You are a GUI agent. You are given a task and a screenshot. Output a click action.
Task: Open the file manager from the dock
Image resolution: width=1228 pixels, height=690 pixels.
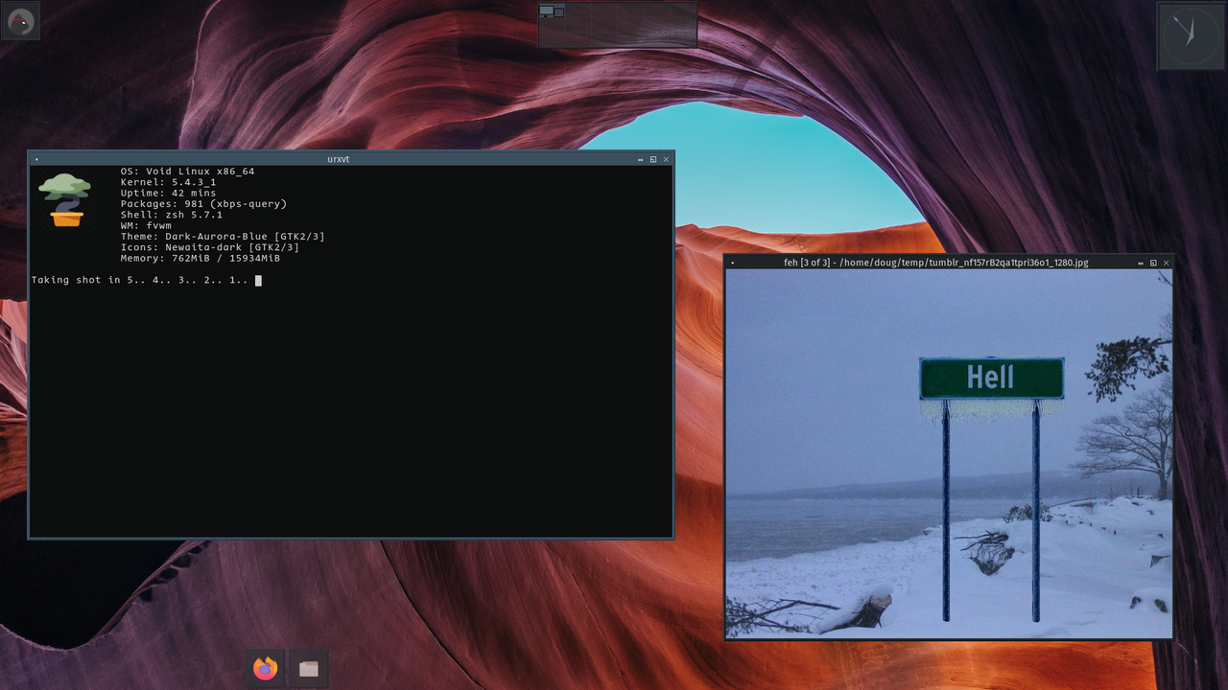click(308, 668)
